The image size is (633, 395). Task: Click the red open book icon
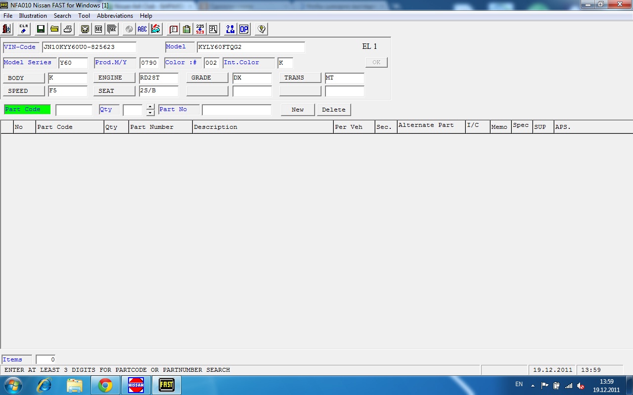(174, 29)
